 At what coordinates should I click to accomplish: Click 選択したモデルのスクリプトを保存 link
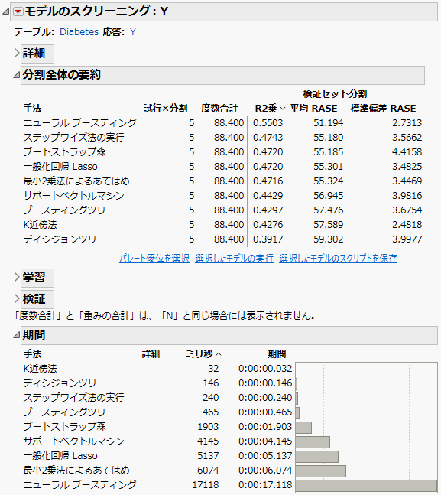pos(338,259)
